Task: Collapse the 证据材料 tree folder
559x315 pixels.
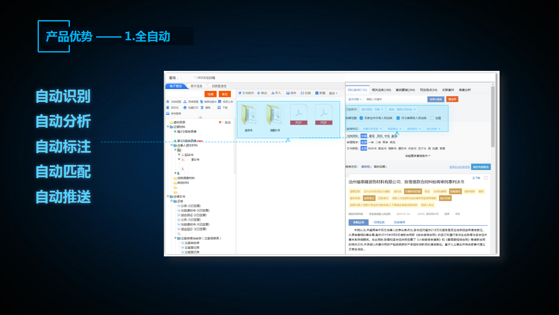Action: [x=168, y=127]
